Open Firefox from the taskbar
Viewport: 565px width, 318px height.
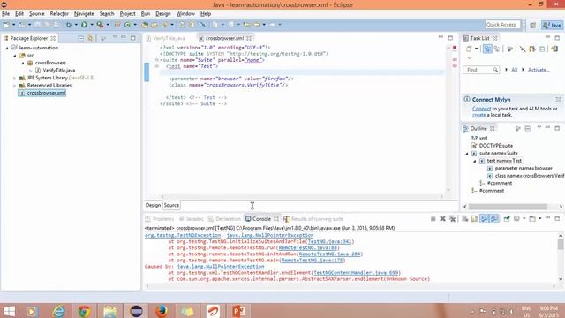click(x=162, y=311)
